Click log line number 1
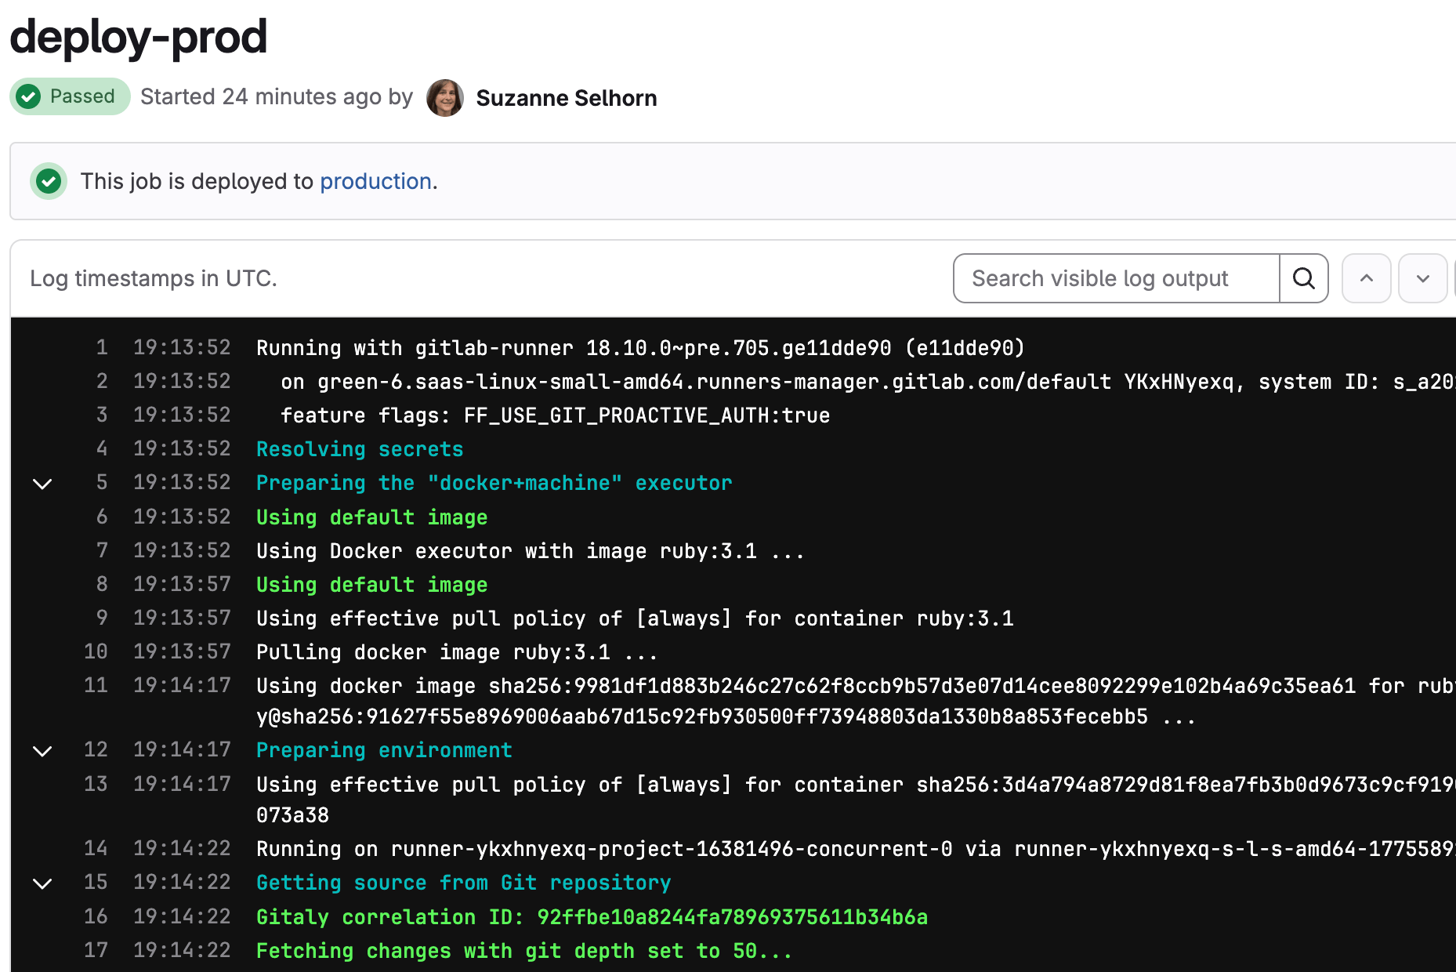The height and width of the screenshot is (972, 1456). pos(102,347)
